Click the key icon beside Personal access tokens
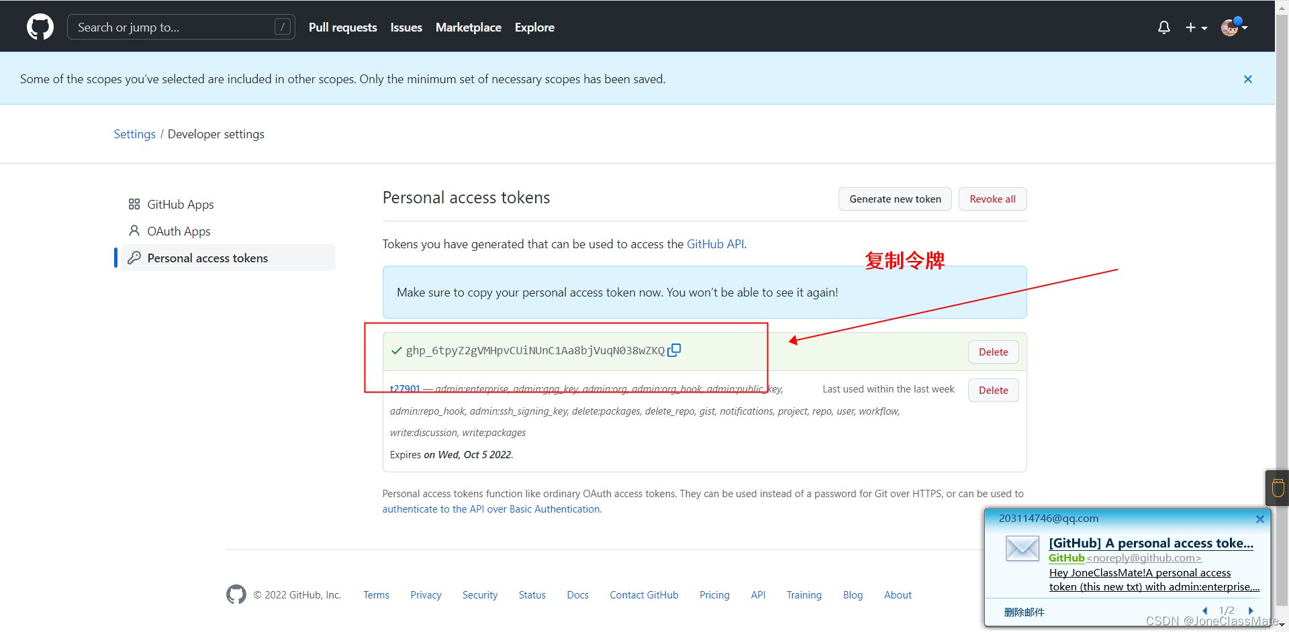Viewport: 1289px width, 632px height. (x=134, y=258)
